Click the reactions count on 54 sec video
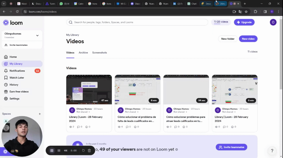 [185, 127]
